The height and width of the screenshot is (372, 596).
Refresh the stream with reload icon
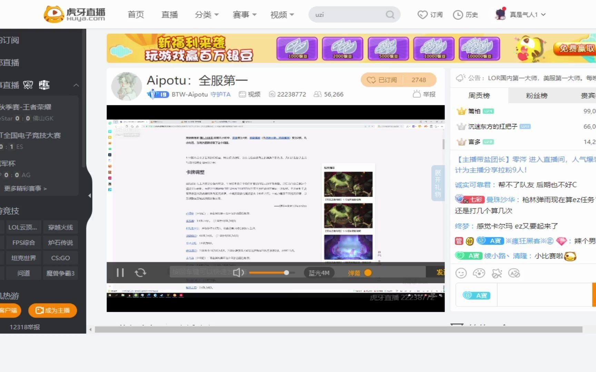[x=140, y=273]
